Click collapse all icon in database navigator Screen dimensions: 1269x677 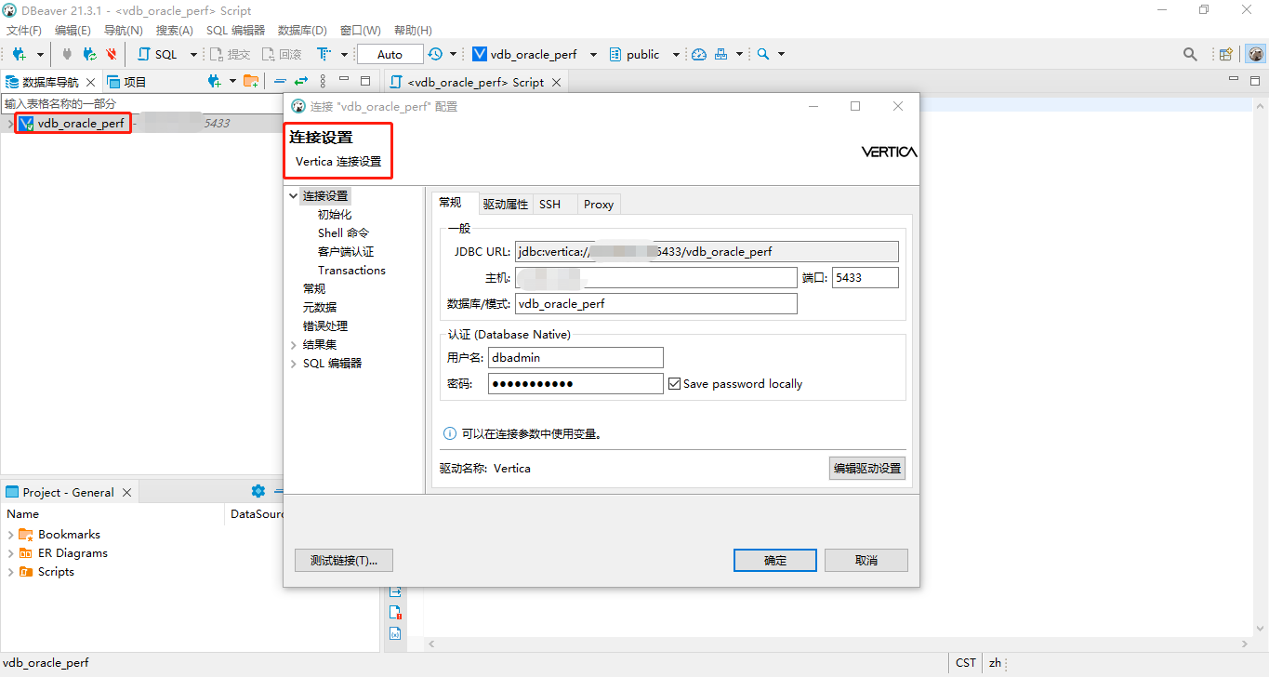pos(280,81)
